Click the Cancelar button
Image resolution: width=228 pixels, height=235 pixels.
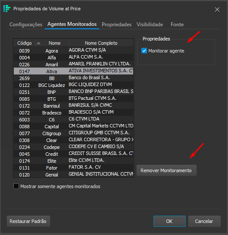click(x=204, y=221)
